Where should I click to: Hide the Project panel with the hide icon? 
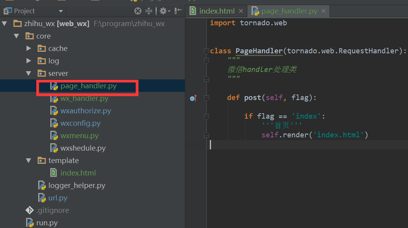click(178, 11)
